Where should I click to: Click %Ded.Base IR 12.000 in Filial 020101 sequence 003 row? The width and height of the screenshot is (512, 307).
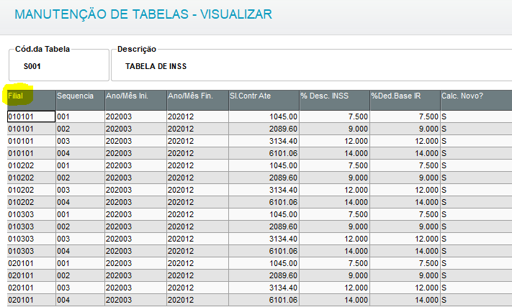coord(405,288)
